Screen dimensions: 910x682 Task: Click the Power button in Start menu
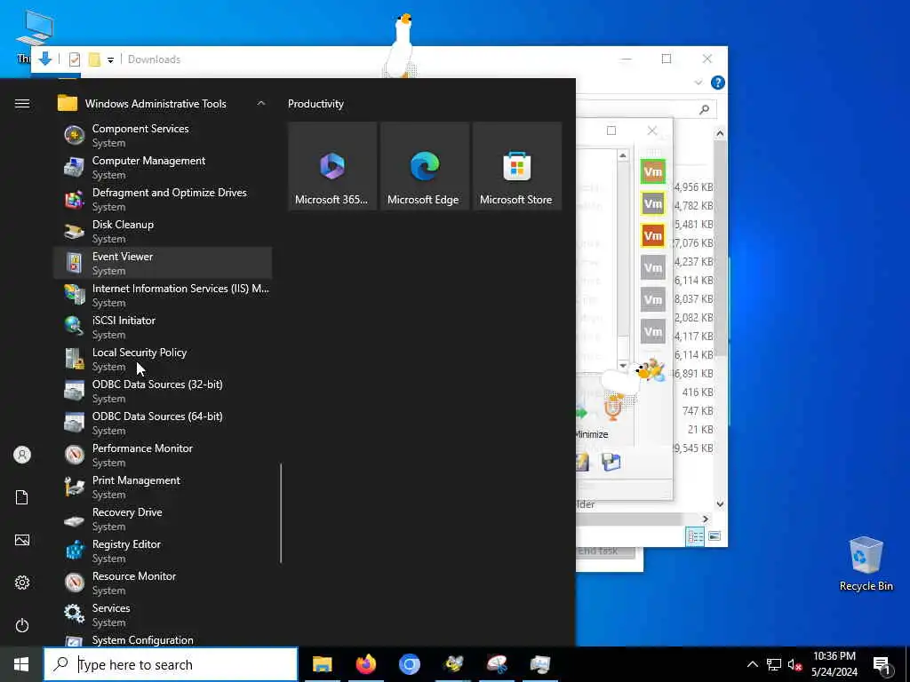22,625
